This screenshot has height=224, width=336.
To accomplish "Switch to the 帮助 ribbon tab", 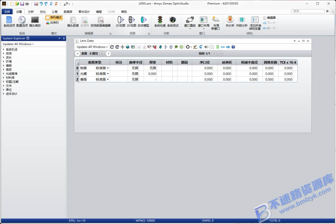I will [x=124, y=11].
